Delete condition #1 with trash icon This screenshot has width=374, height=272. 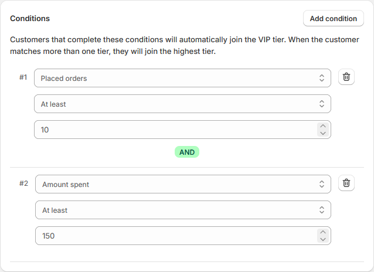[346, 77]
